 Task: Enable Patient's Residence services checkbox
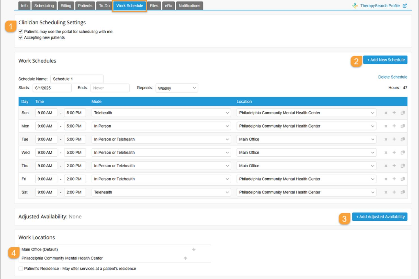tap(21, 269)
